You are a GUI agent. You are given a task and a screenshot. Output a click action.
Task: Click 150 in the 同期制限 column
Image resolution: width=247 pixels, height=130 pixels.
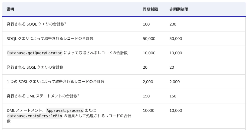146,96
